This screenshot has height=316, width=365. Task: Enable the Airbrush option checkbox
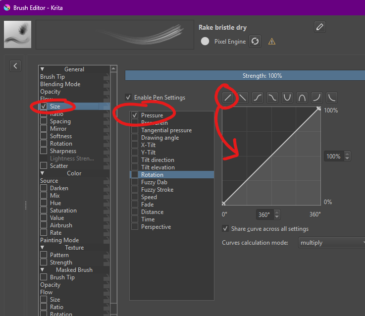(x=44, y=225)
